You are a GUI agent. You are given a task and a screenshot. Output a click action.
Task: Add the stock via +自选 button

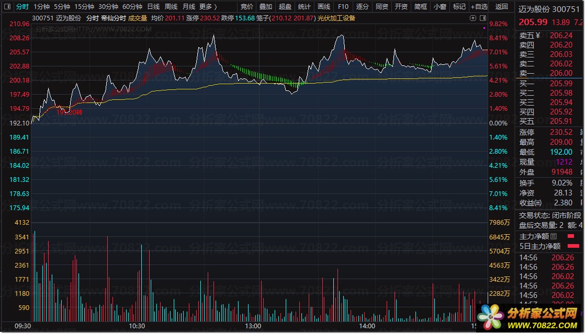tap(479, 7)
